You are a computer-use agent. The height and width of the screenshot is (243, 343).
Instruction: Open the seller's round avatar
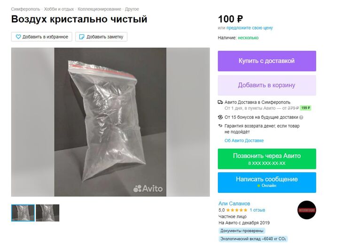click(307, 210)
